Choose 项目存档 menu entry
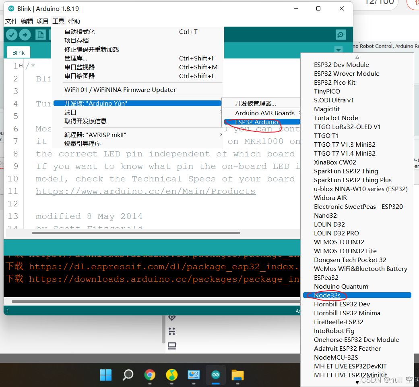Viewport: 419px width, 387px height. pos(137,41)
